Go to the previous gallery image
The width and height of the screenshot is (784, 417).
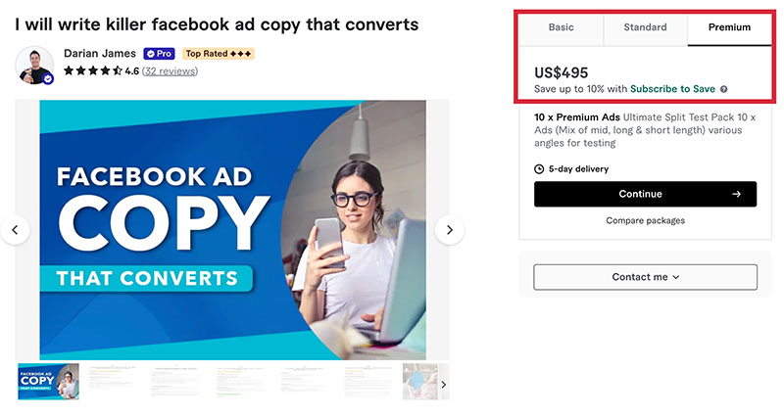(15, 230)
